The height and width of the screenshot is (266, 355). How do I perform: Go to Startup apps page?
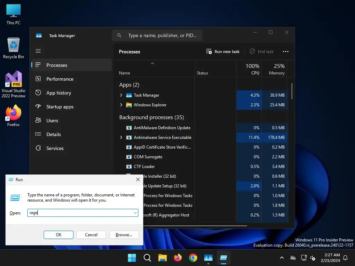click(x=71, y=107)
